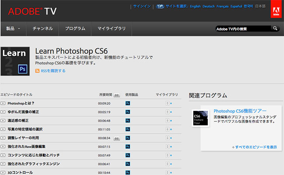Viewport: 284px width, 175px height.
Task: Add コンテンツに応じた移動とパッチ to My Library
Action: pyautogui.click(x=169, y=155)
